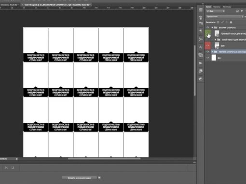Image resolution: width=246 pixels, height=184 pixels.
Task: Hide the white background layer
Action: (x=207, y=58)
